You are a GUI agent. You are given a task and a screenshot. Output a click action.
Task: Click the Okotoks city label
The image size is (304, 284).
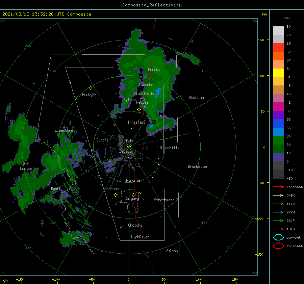click(x=135, y=225)
